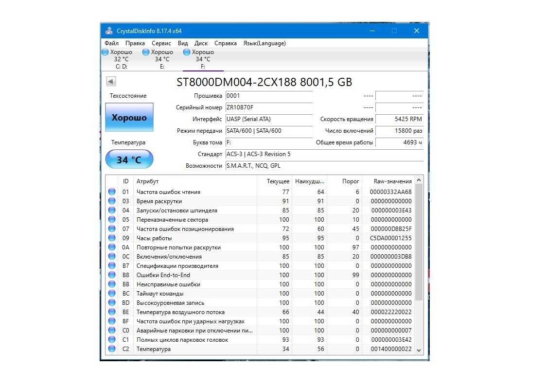Click power-on count value 15800 раз
The width and height of the screenshot is (546, 386).
point(400,131)
